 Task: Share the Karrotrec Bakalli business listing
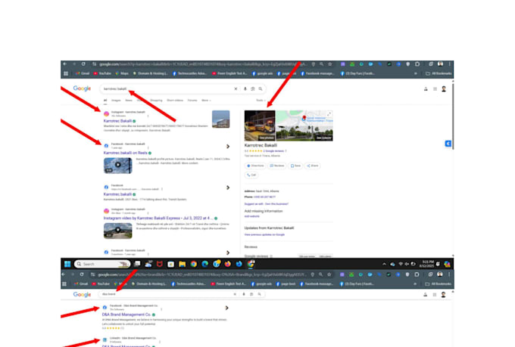(x=312, y=166)
